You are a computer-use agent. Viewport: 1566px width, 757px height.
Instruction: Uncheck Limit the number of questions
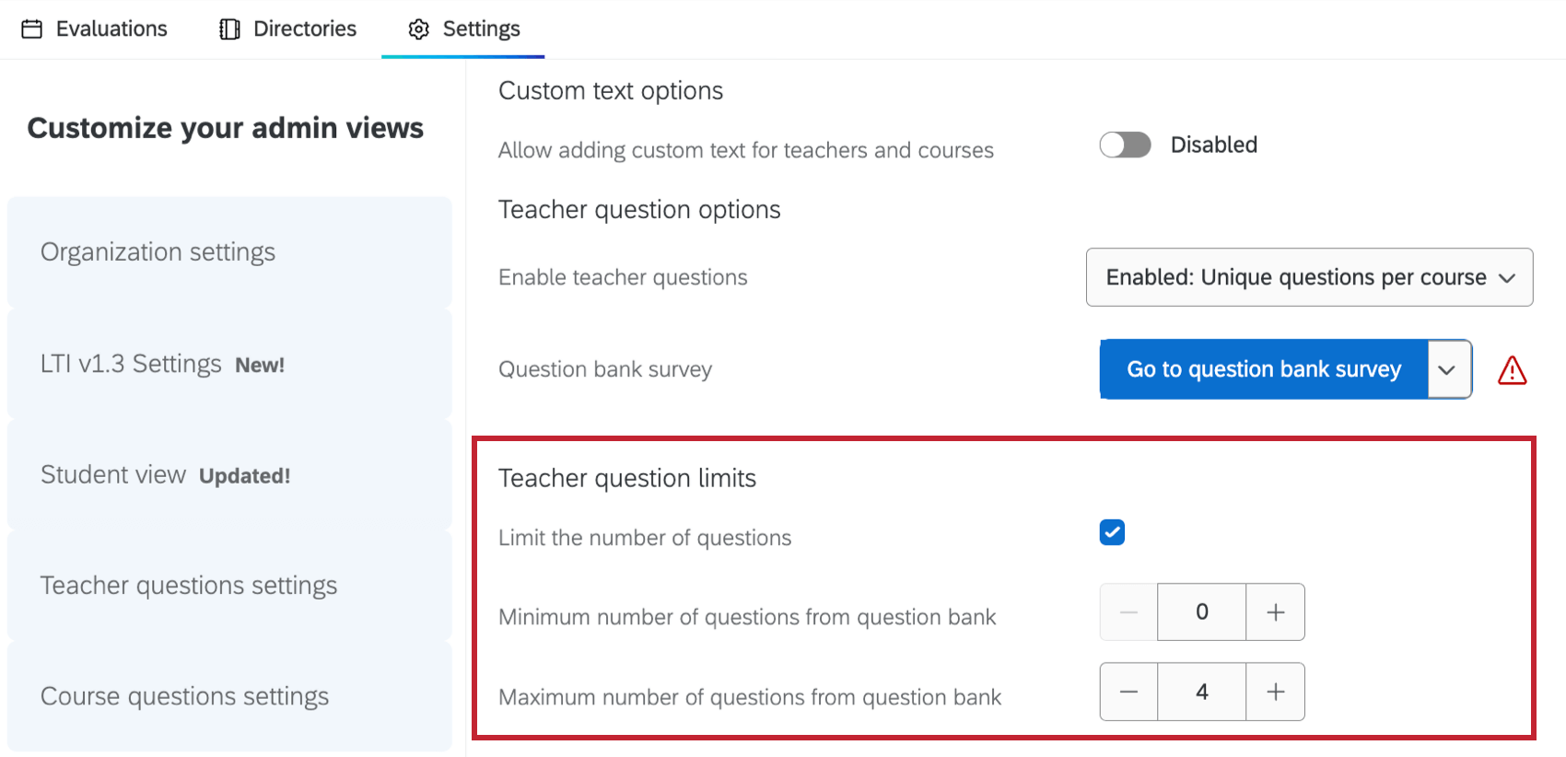1112,531
